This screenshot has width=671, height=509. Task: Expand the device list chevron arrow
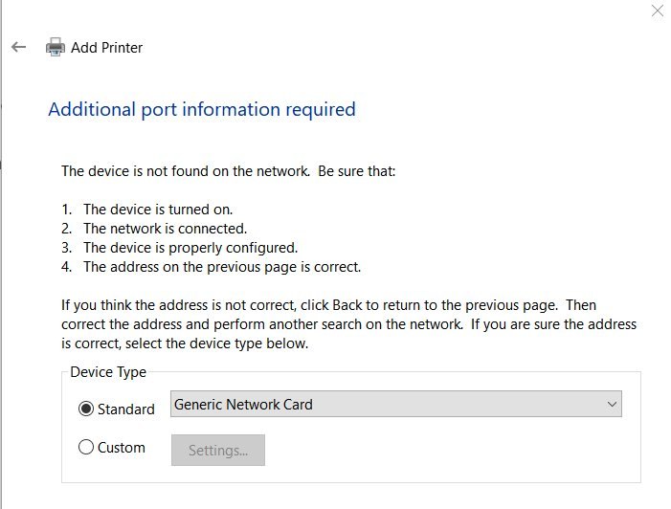(613, 405)
